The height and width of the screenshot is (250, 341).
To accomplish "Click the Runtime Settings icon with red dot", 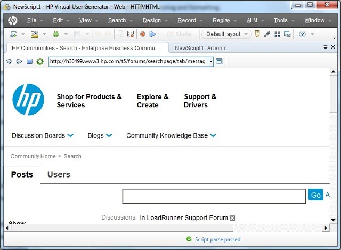I will tap(131, 34).
